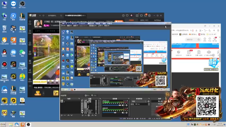
Task: Open user avatar in Douyu client top bar
Action: click(x=131, y=16)
